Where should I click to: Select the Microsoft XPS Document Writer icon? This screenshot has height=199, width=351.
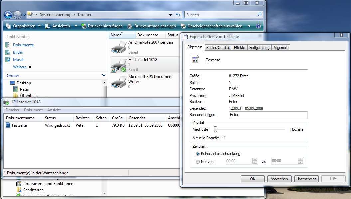point(119,82)
